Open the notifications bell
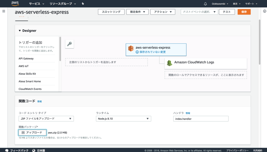This screenshot has width=267, height=152. (x=205, y=4)
